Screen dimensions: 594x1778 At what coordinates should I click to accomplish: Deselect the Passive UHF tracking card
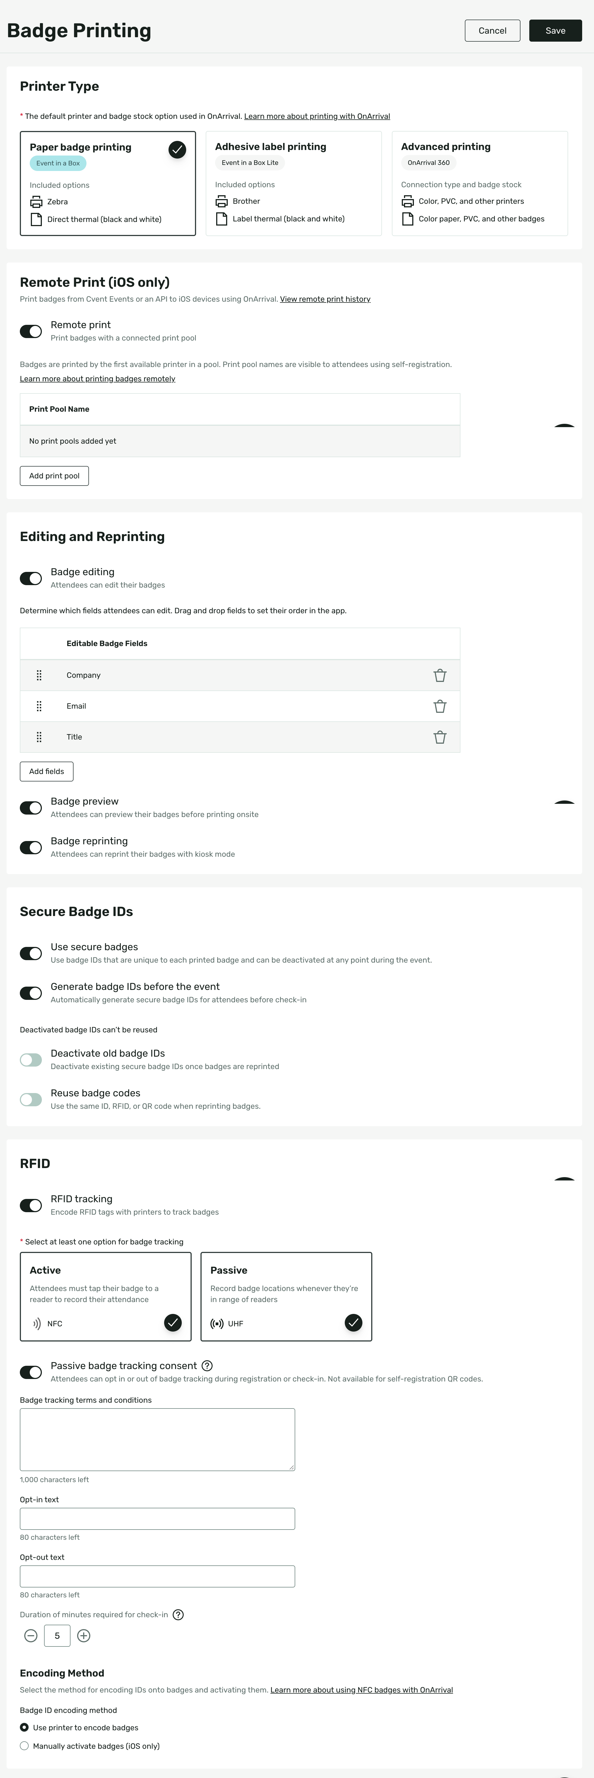coord(286,1297)
